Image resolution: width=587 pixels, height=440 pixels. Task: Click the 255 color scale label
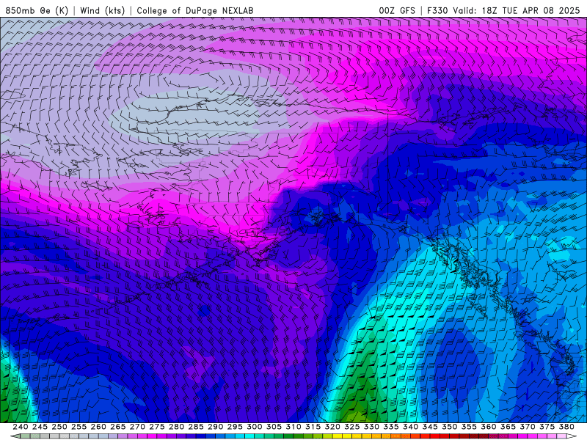tap(79, 427)
